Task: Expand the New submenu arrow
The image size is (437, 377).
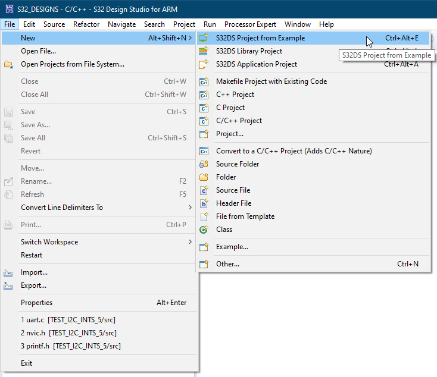Action: pos(191,37)
